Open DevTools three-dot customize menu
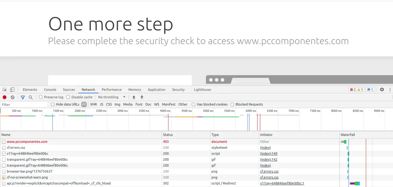Image resolution: width=393 pixels, height=187 pixels. point(390,90)
